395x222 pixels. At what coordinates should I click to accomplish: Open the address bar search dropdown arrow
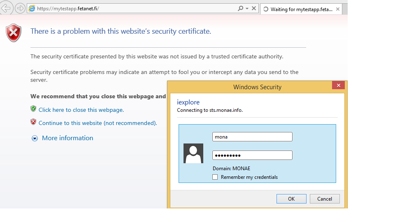247,9
